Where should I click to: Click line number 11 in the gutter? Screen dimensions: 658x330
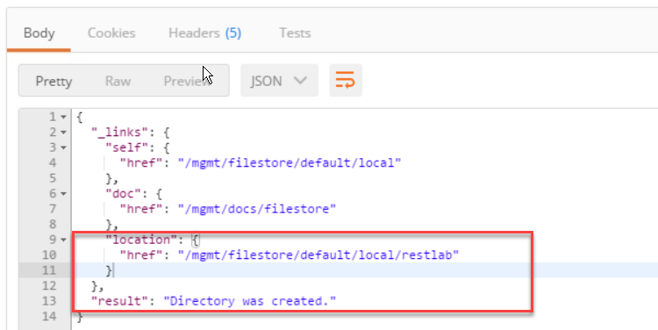click(48, 270)
